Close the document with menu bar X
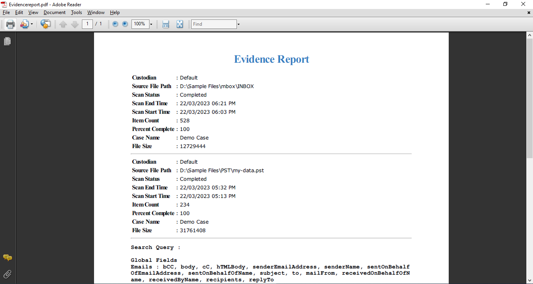The width and height of the screenshot is (533, 284). pos(529,12)
